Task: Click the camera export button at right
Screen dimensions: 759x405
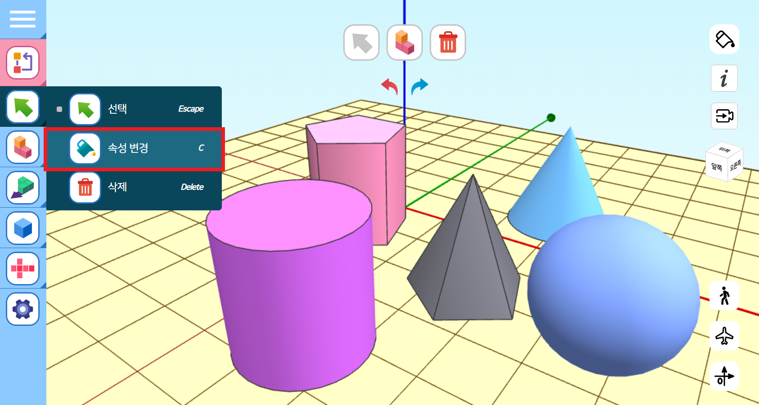Action: coord(724,116)
